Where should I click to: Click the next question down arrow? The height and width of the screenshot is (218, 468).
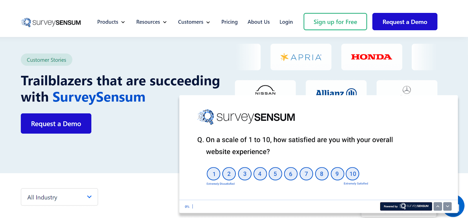coord(447,206)
